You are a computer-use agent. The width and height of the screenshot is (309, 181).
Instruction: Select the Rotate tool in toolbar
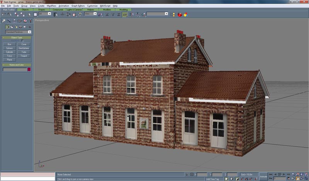[68, 14]
